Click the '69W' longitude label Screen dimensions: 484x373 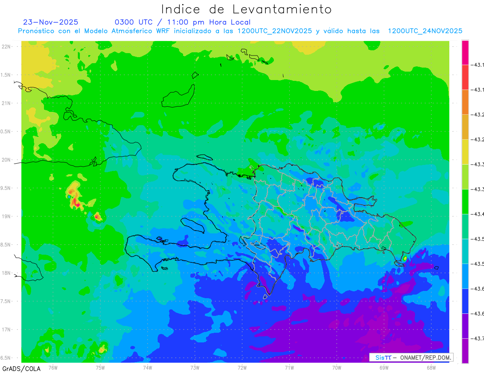click(384, 368)
